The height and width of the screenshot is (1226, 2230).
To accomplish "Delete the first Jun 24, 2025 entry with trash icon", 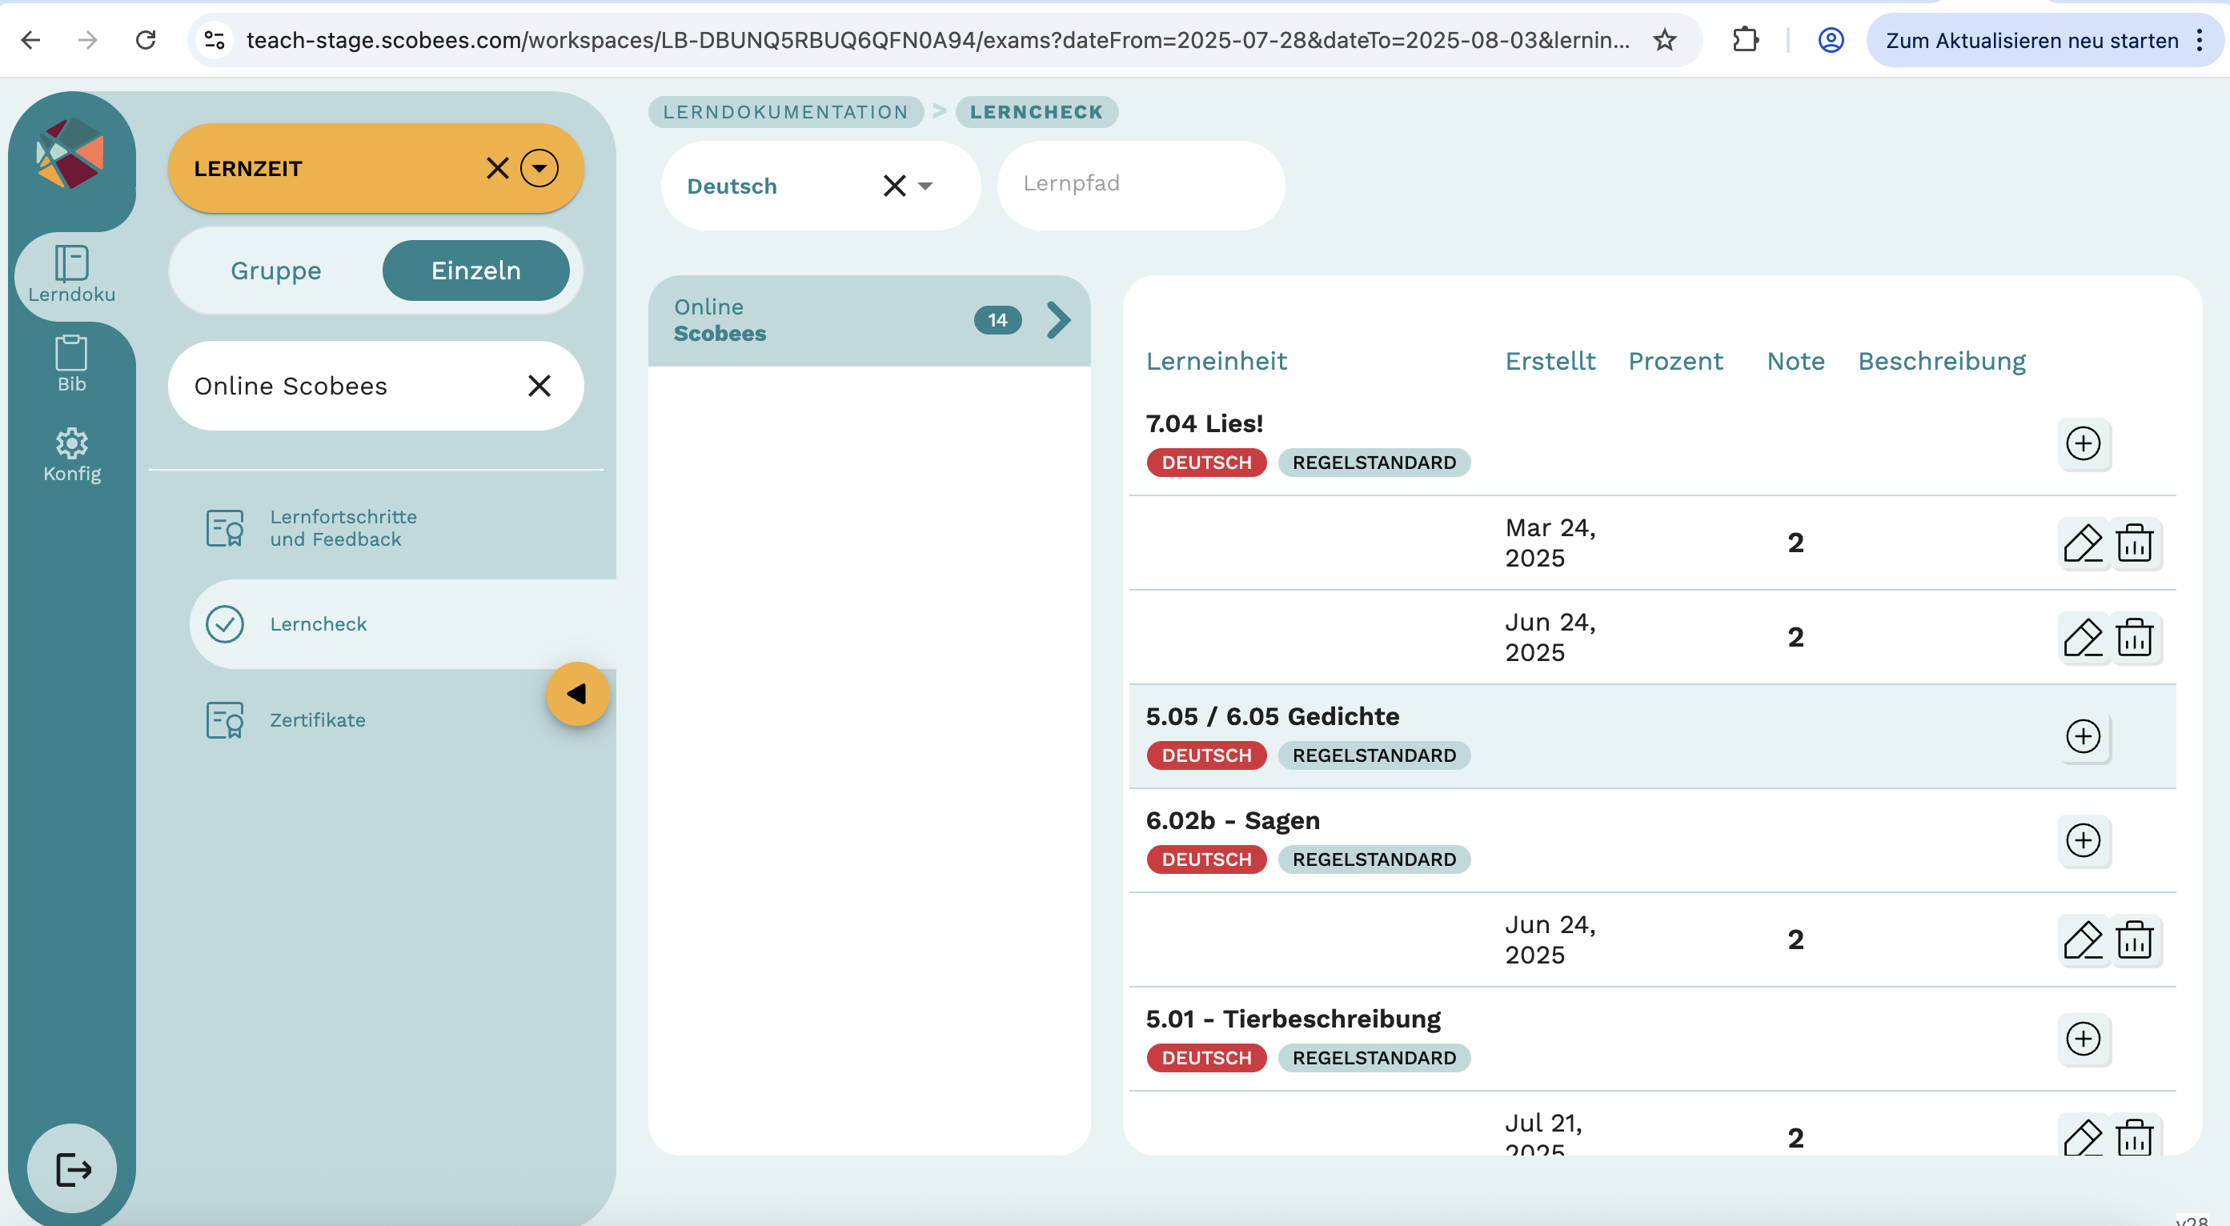I will tap(2134, 638).
